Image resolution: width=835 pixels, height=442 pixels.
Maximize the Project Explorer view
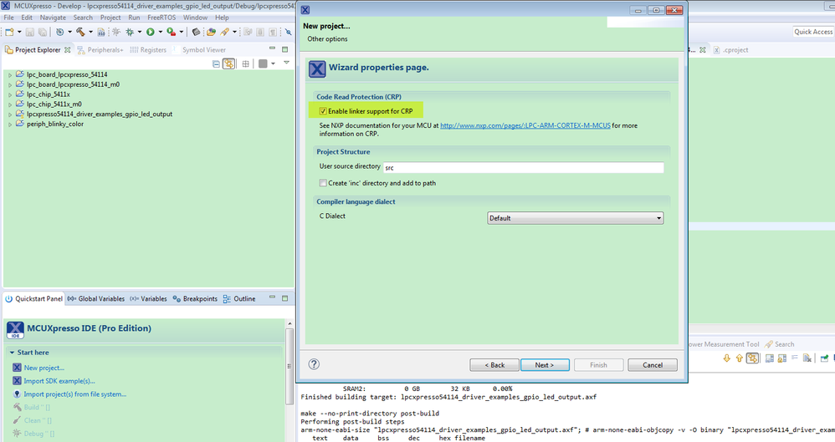coord(285,49)
